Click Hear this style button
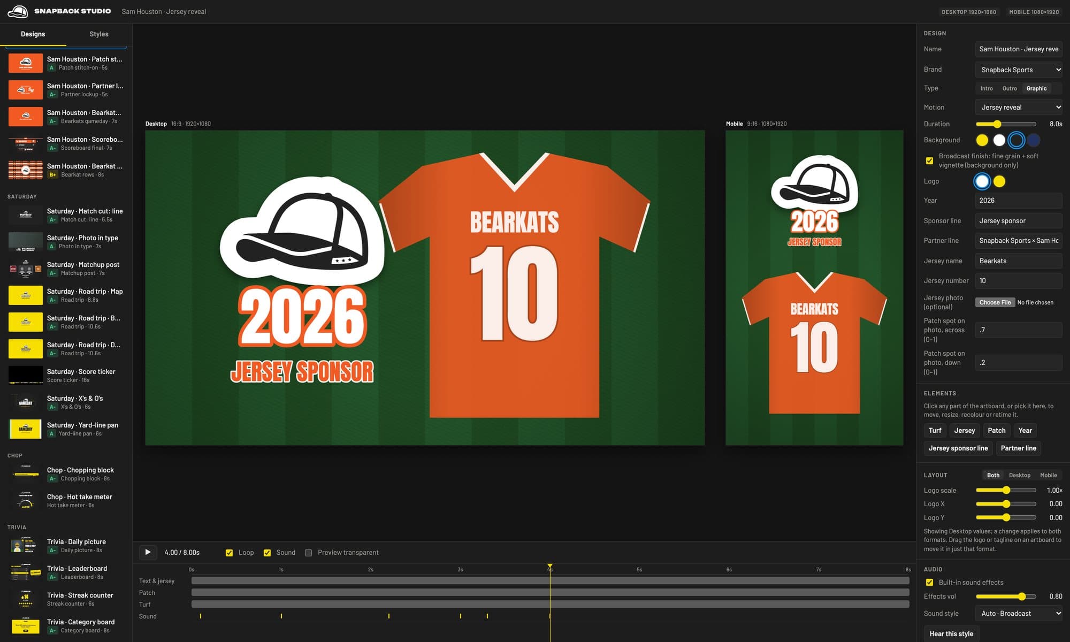The height and width of the screenshot is (642, 1070). [x=951, y=633]
